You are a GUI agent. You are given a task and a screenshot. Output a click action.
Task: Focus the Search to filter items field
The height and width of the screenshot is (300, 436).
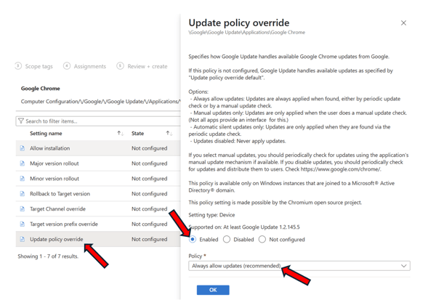pyautogui.click(x=98, y=121)
